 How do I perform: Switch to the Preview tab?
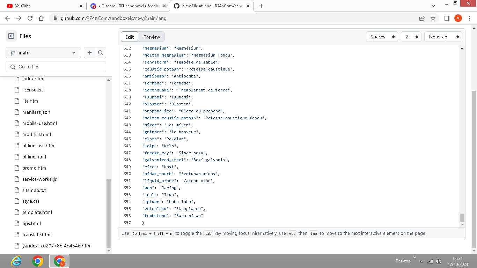point(152,37)
